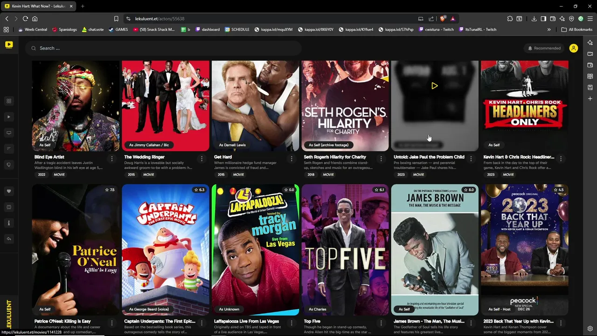Click the Headliners Only title link

point(519,157)
